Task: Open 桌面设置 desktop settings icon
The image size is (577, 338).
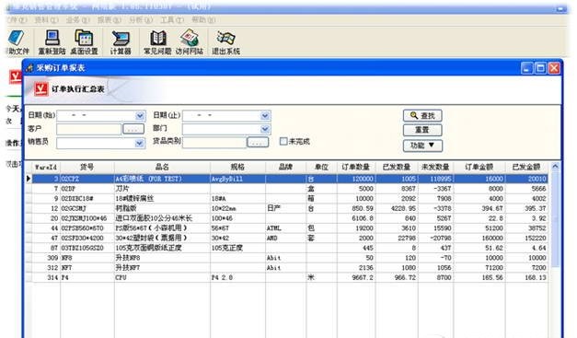Action: [x=84, y=42]
